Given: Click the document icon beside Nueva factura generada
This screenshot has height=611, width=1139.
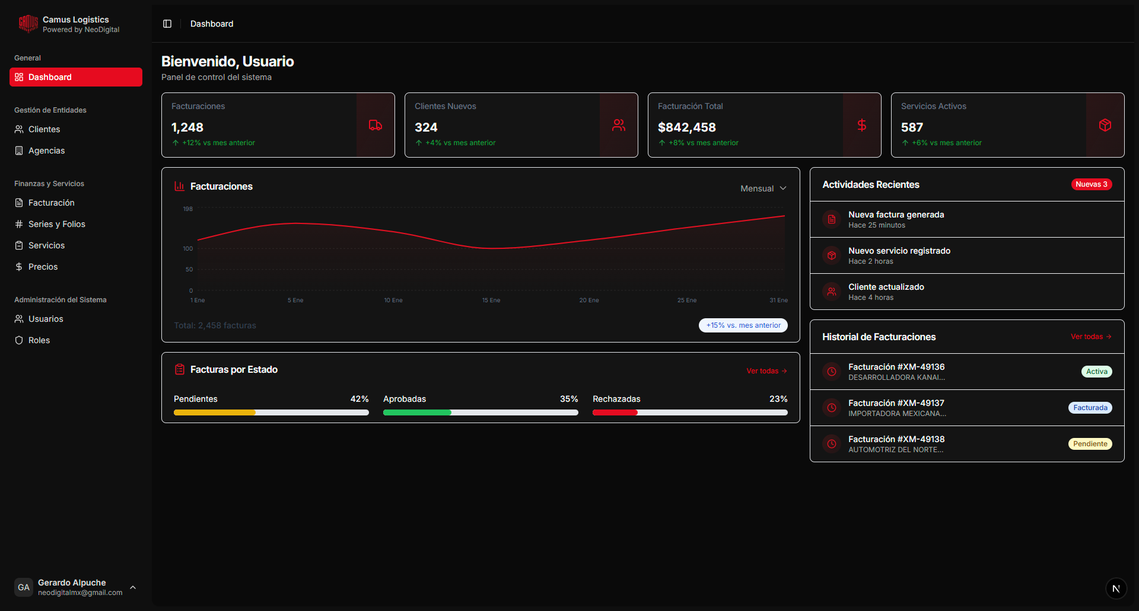Looking at the screenshot, I should (832, 219).
